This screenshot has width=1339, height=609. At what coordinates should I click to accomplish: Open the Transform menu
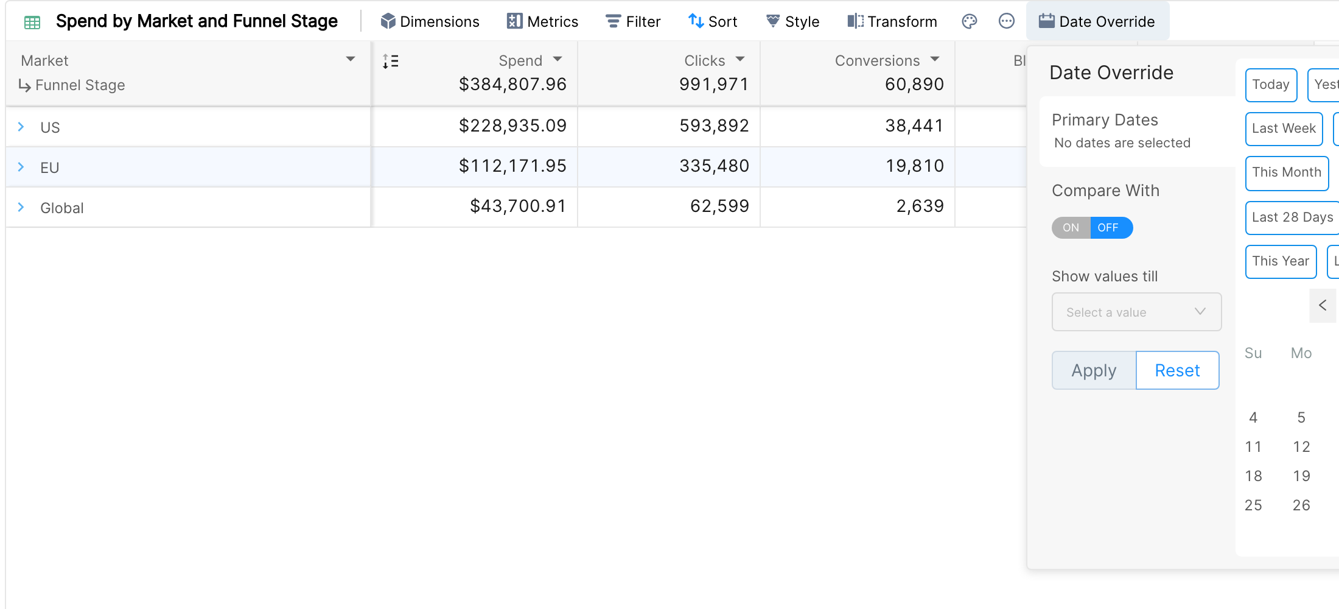892,21
